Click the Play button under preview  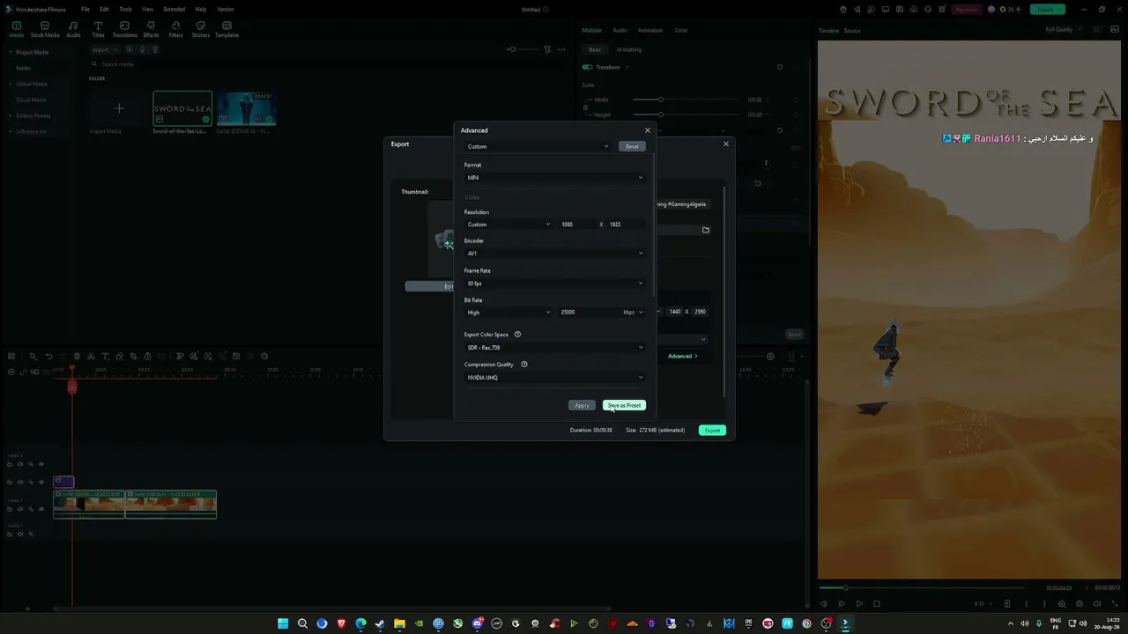(x=859, y=604)
